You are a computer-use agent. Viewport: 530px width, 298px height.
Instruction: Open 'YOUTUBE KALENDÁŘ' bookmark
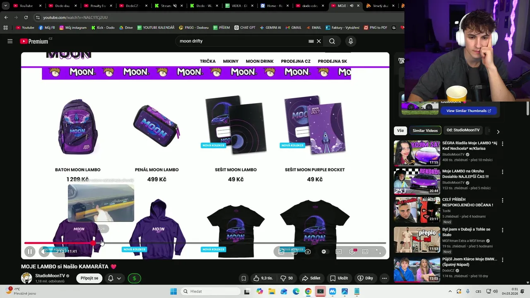[156, 28]
